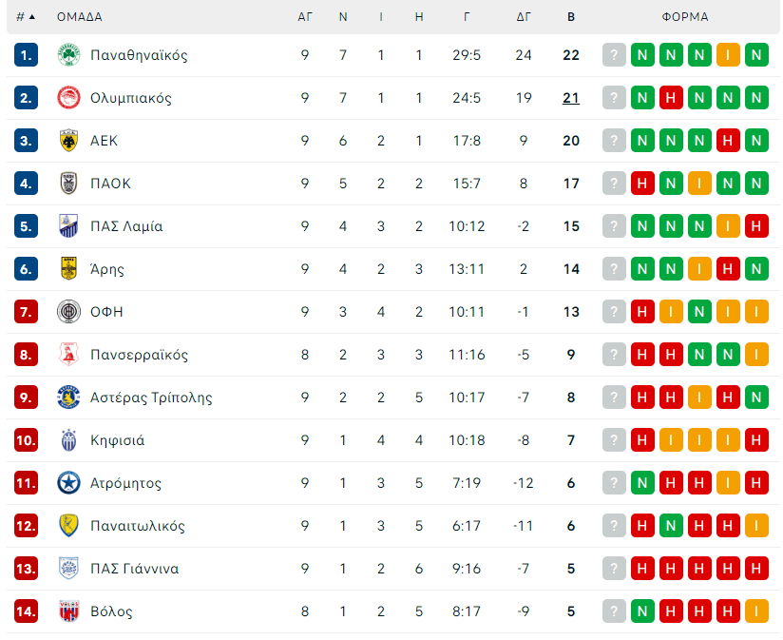Click the ΦΟΡΜΑ column header
This screenshot has width=783, height=640.
[x=685, y=17]
